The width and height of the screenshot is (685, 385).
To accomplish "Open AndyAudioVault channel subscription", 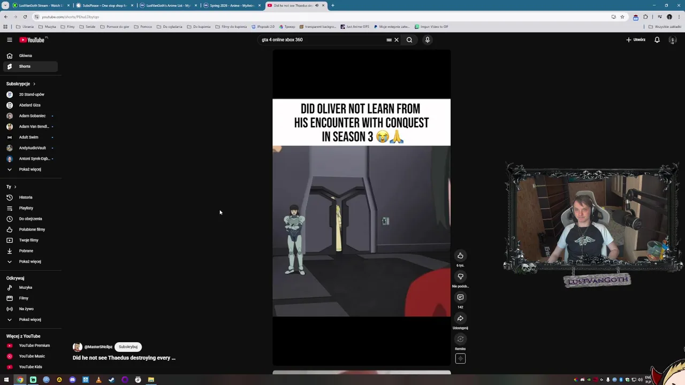I will click(x=30, y=148).
